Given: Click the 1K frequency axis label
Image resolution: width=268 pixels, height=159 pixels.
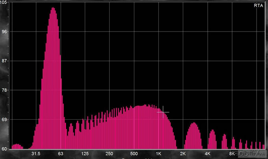Looking at the screenshot, I should [159, 153].
